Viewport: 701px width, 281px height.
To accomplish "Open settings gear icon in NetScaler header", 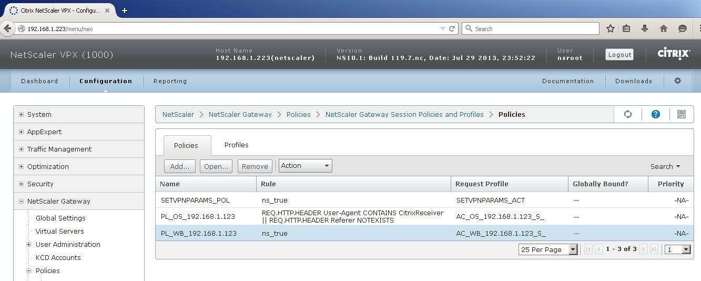I will (677, 81).
